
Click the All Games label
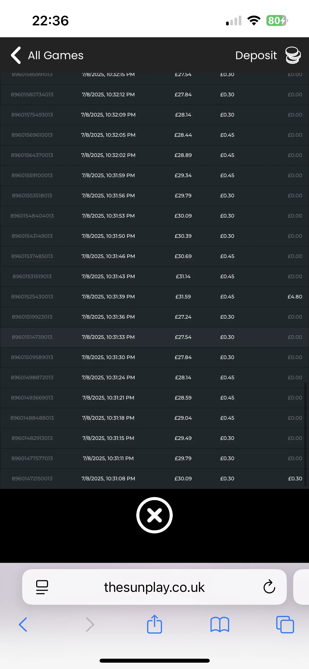point(56,55)
